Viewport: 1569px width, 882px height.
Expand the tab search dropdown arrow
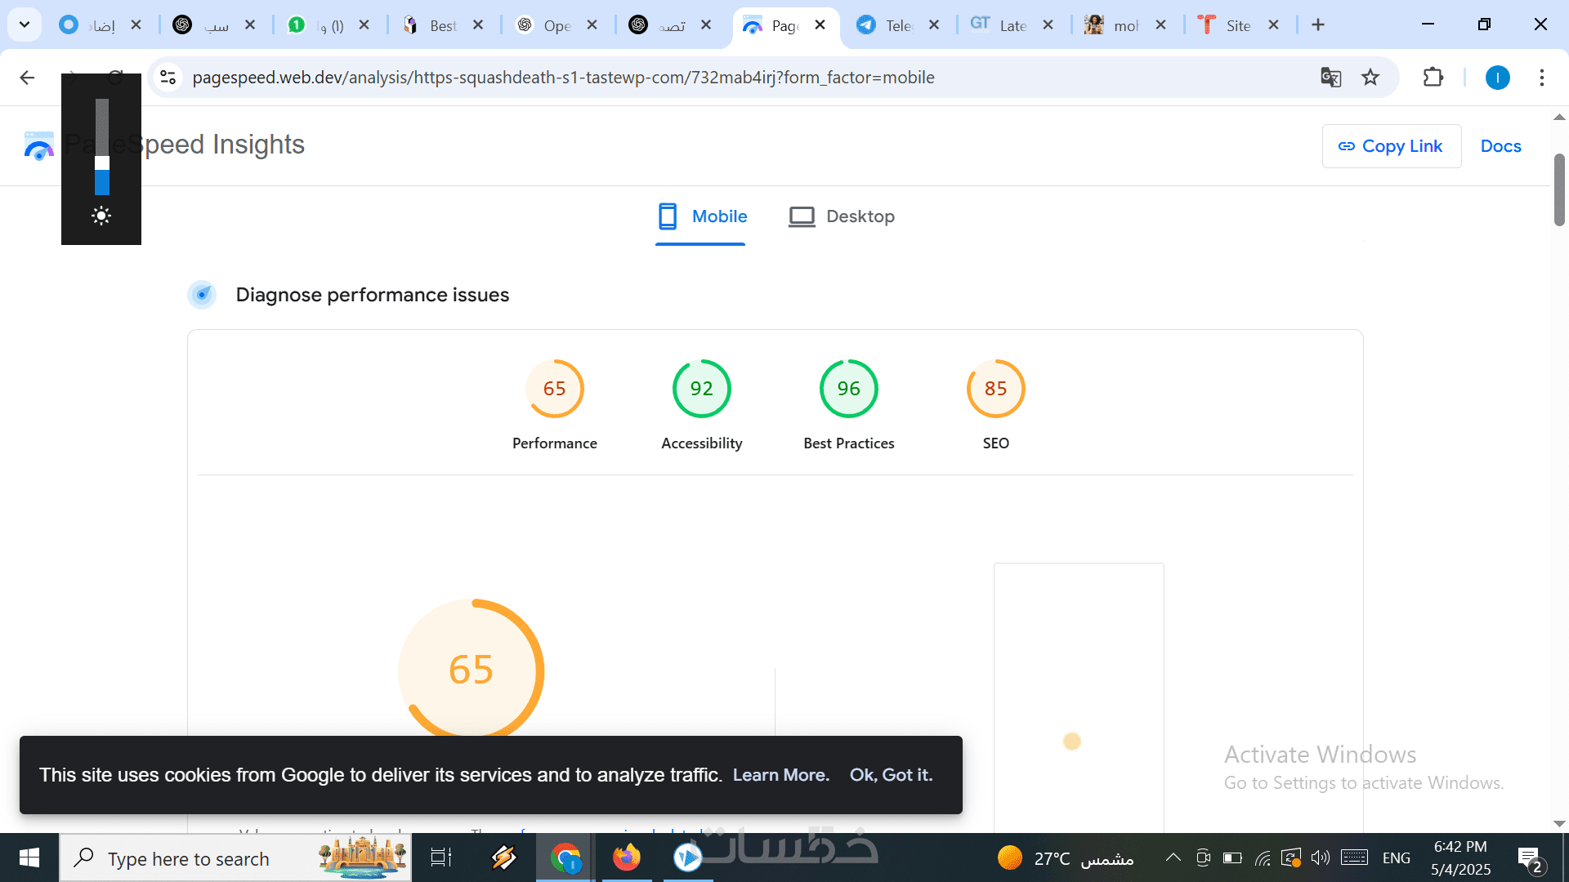(x=25, y=24)
